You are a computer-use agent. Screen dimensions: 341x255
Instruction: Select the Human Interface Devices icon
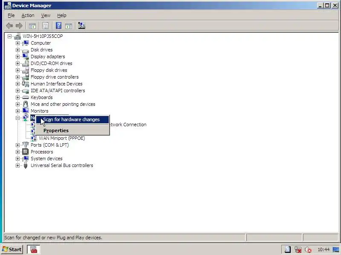tap(26, 84)
